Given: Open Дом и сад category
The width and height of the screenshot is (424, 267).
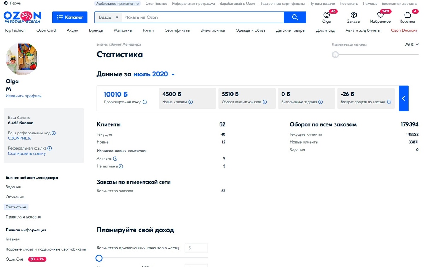Looking at the screenshot, I should tap(325, 30).
